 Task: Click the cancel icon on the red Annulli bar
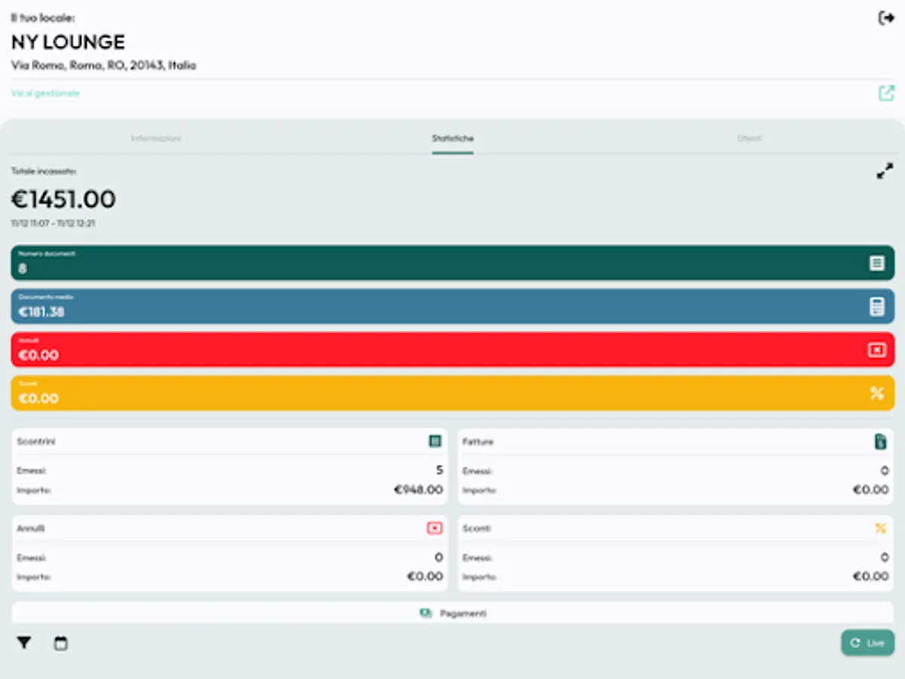pos(878,349)
